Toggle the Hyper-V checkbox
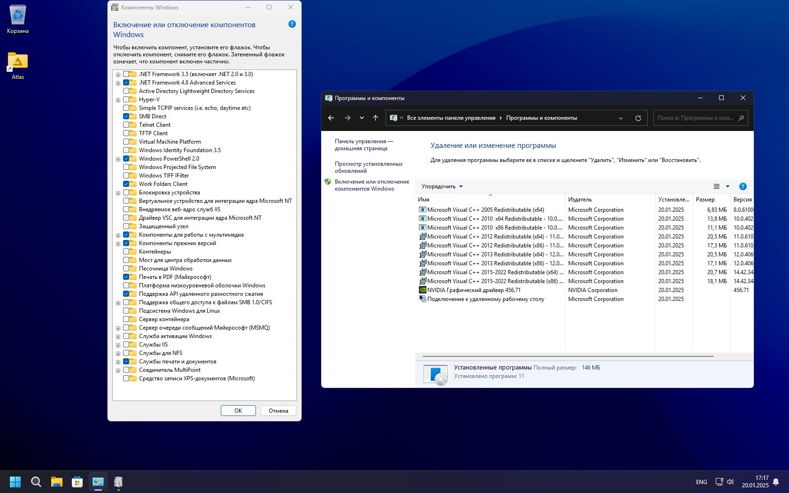This screenshot has width=789, height=493. pos(126,100)
